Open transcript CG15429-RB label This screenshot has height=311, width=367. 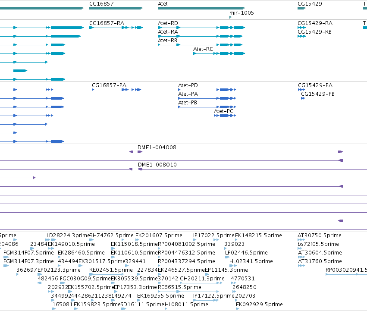point(314,32)
